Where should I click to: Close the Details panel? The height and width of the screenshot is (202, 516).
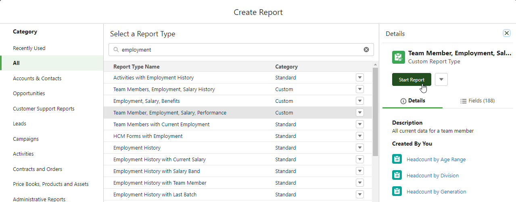[x=507, y=33]
